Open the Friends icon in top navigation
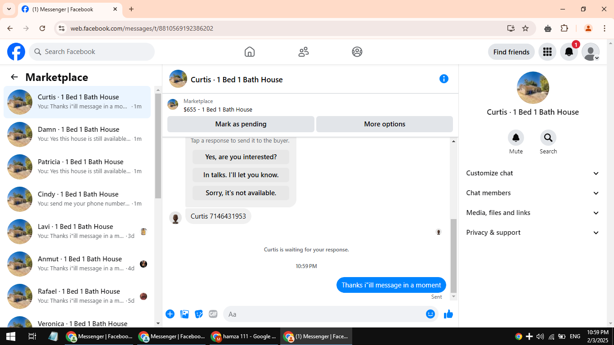Screen dimensions: 614x345 304,52
